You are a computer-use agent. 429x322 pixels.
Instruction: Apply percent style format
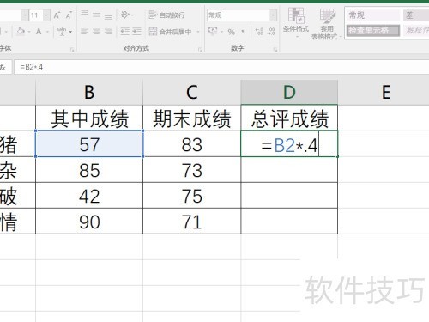(232, 32)
